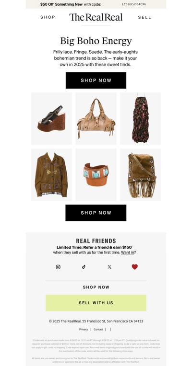Screen dimensions: 192x366
Task: View the floral ruffled maxi dress
Action: [141, 119]
